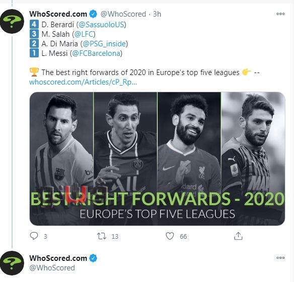
Task: Open the @FCBarcelona mention link
Action: pyautogui.click(x=96, y=53)
